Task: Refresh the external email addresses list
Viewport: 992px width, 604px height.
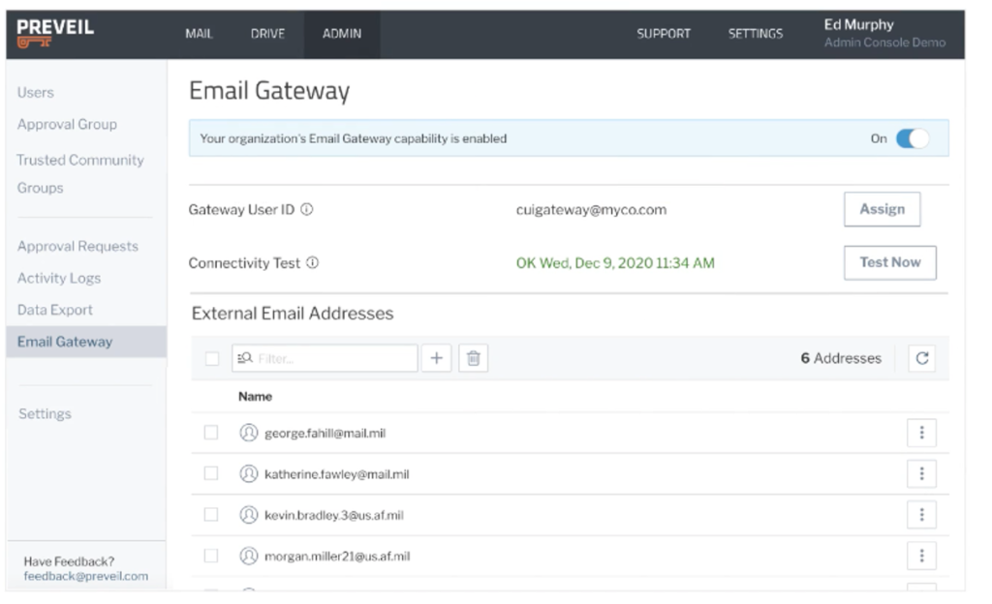Action: (x=921, y=357)
